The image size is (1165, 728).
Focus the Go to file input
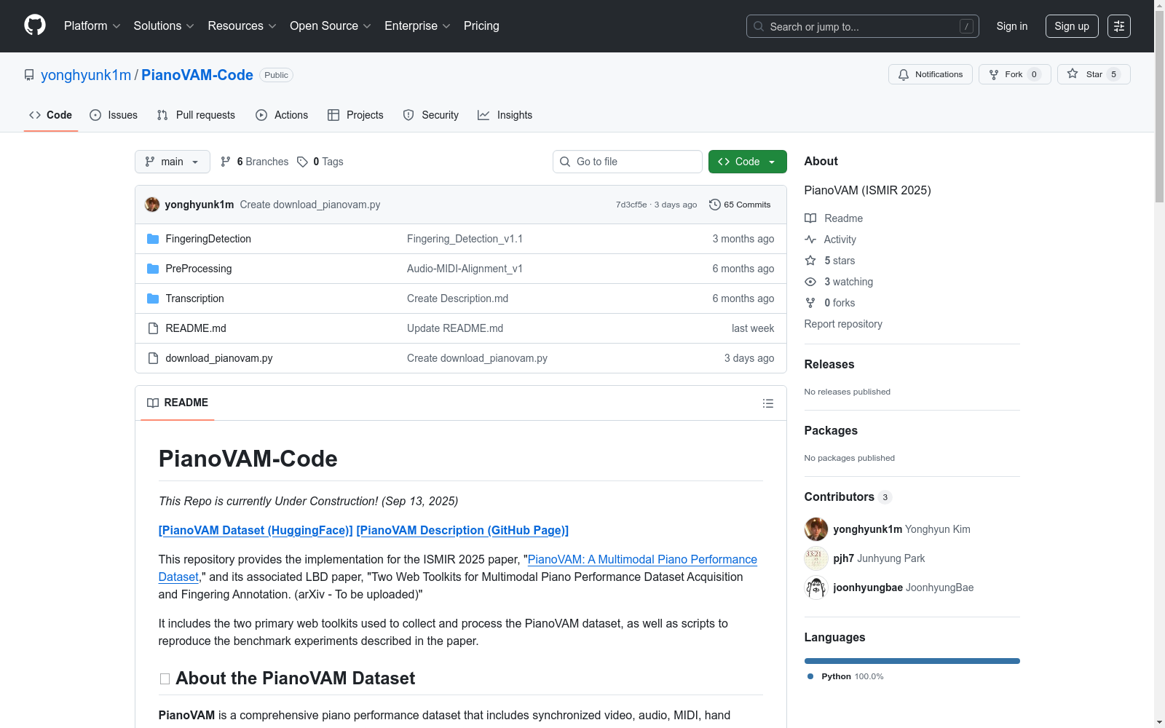628,162
